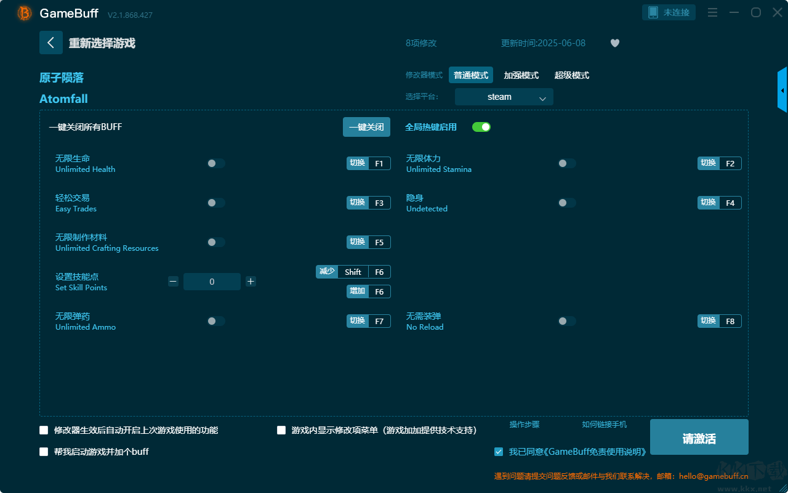Viewport: 788px width, 493px height.
Task: Click F8 hotkey for No Reload
Action: [720, 321]
